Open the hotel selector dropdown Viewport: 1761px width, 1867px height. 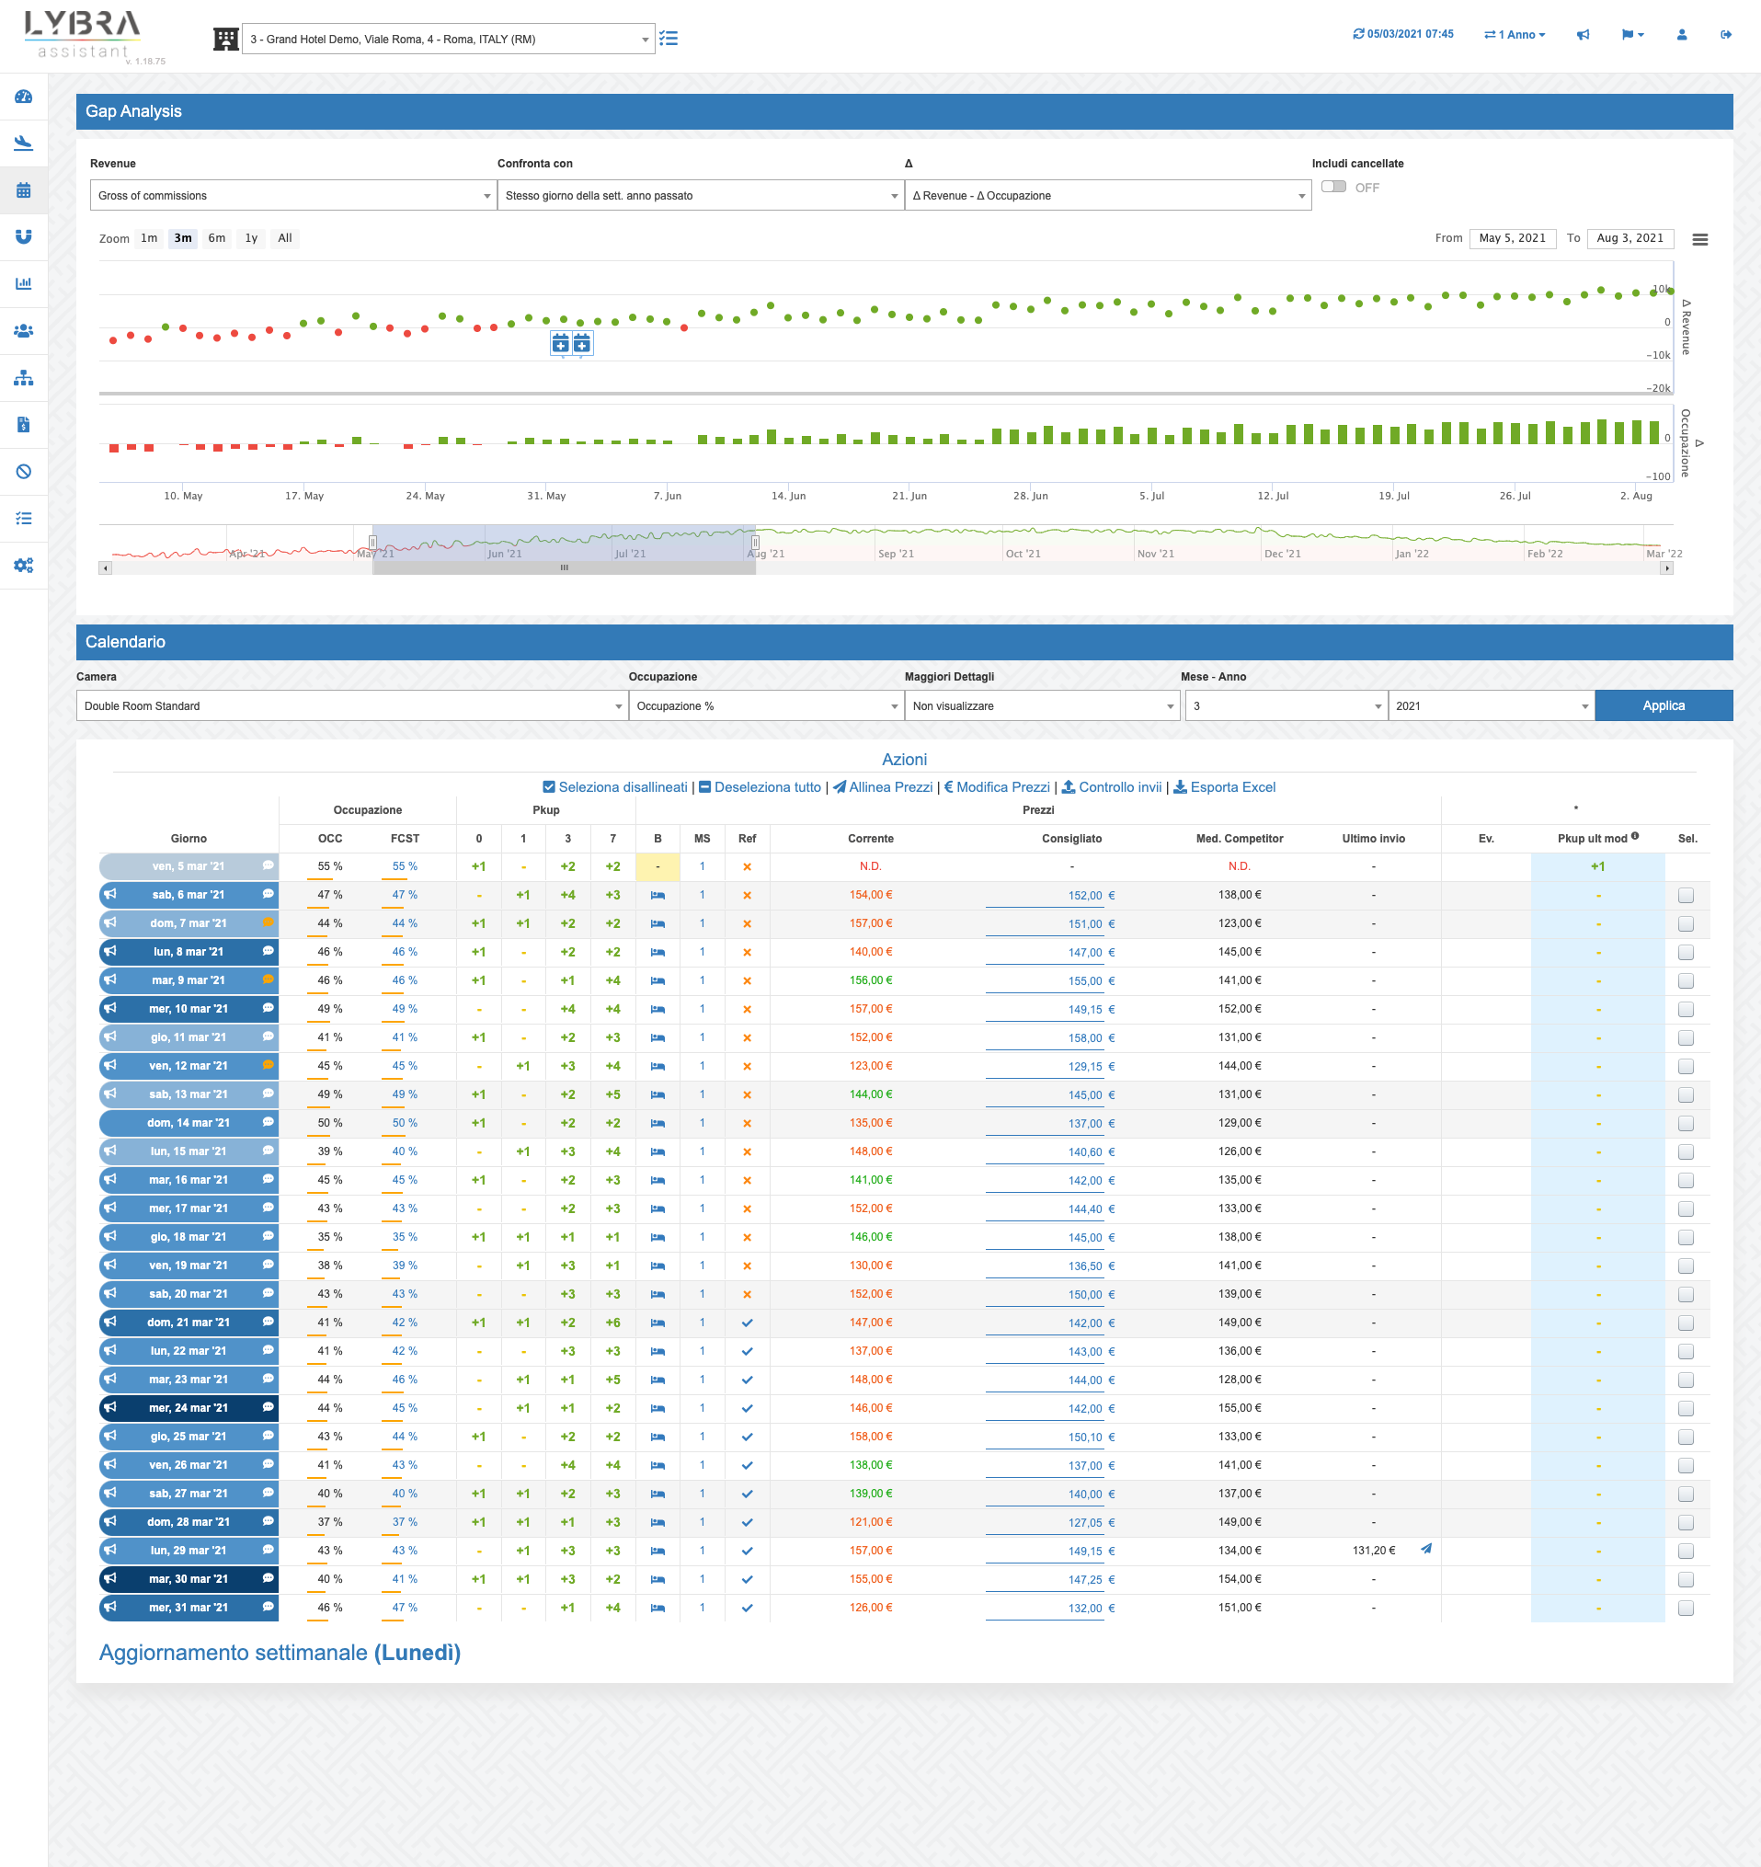pyautogui.click(x=448, y=40)
